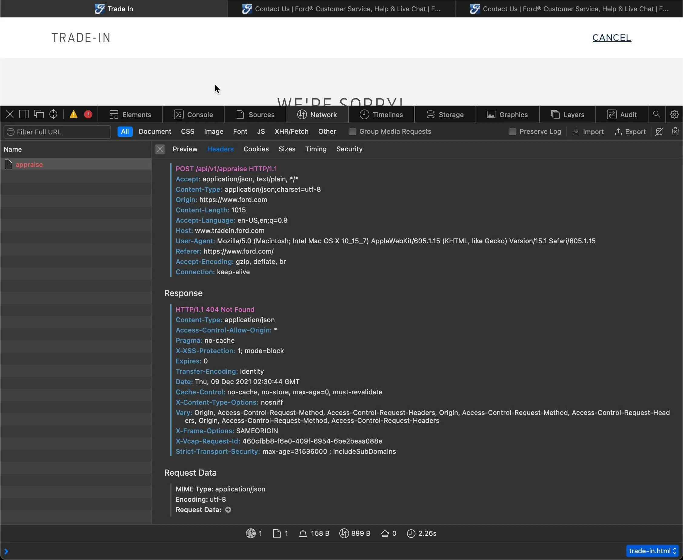Filter requests by Font type
The height and width of the screenshot is (560, 683).
(x=240, y=132)
